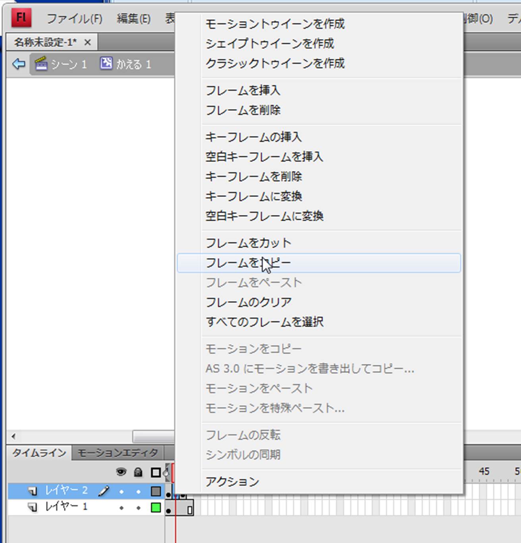The height and width of the screenshot is (543, 521).
Task: Choose フレームをコピー from context menu
Action: click(x=249, y=263)
